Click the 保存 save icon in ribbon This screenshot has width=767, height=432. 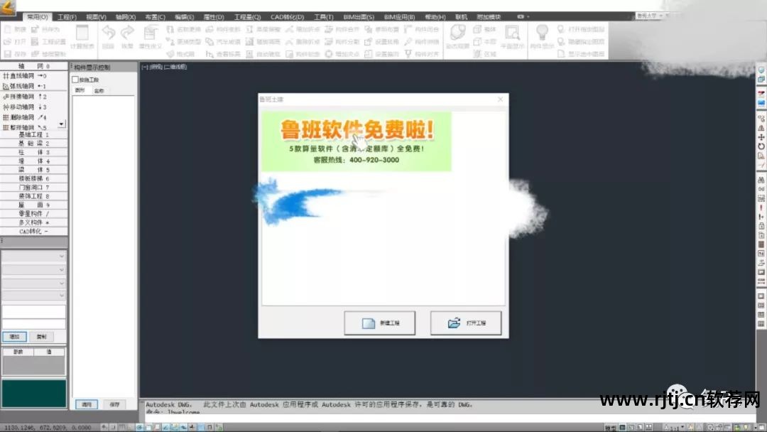click(7, 54)
